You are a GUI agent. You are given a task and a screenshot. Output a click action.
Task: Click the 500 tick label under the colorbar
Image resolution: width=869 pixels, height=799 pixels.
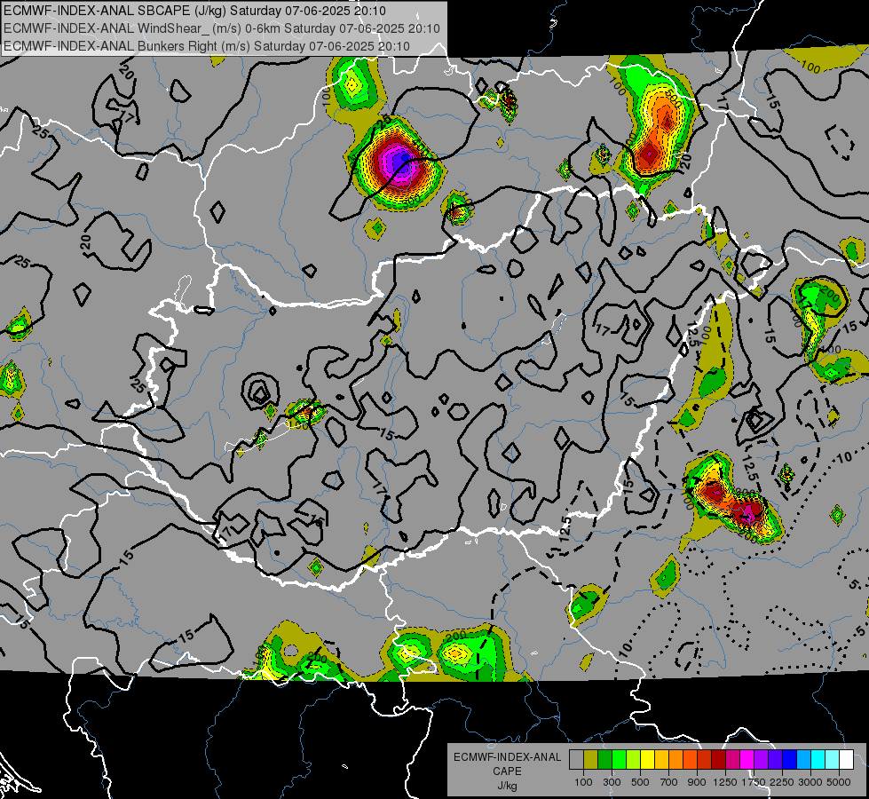click(640, 782)
